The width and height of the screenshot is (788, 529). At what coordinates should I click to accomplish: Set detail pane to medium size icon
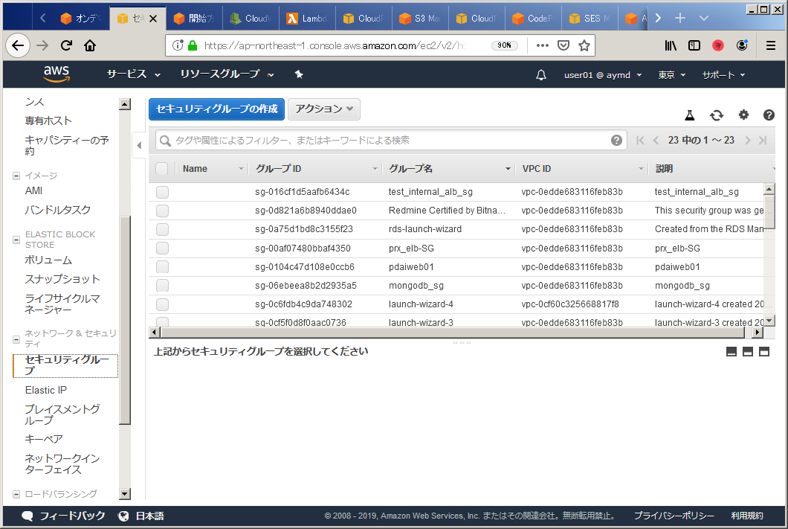click(748, 351)
